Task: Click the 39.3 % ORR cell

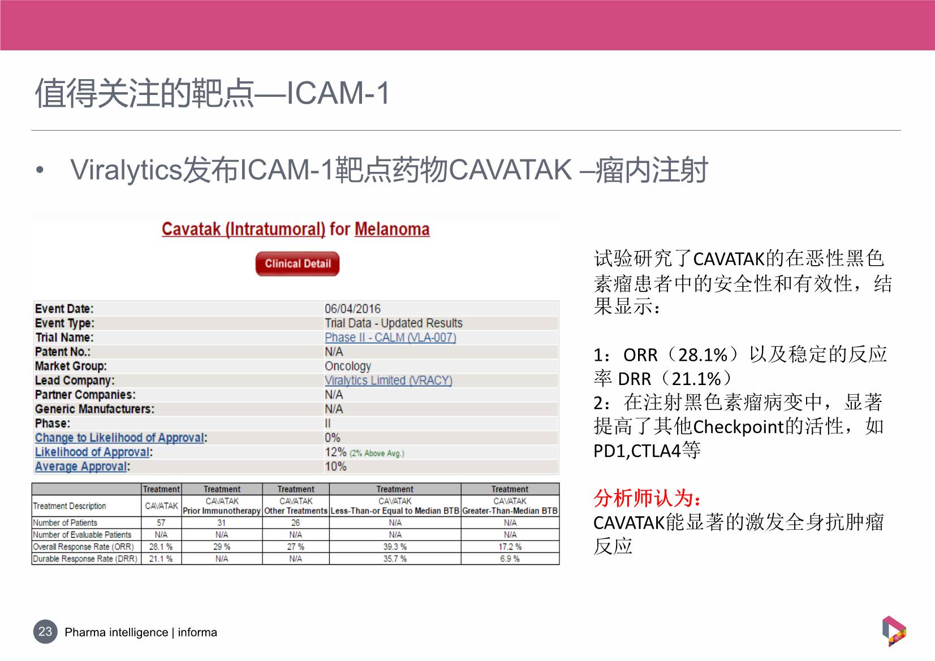Action: pyautogui.click(x=395, y=547)
